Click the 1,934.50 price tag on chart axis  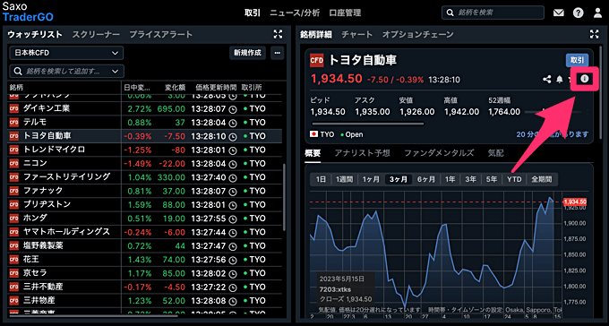point(574,202)
